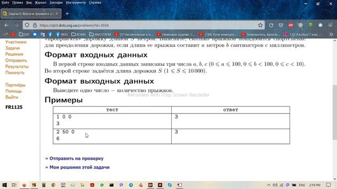
Task: Open a new tab with plus button
Action: (x=67, y=14)
